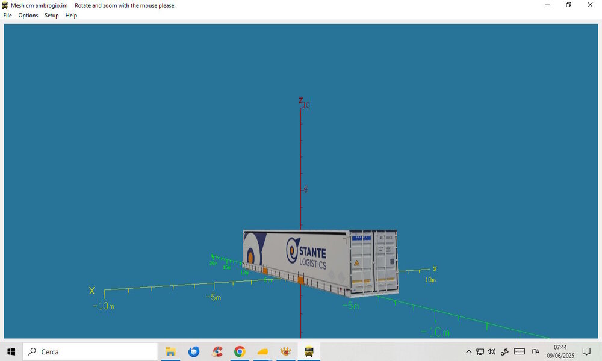
Task: Click the Stante Logistics trailer model
Action: tap(321, 263)
